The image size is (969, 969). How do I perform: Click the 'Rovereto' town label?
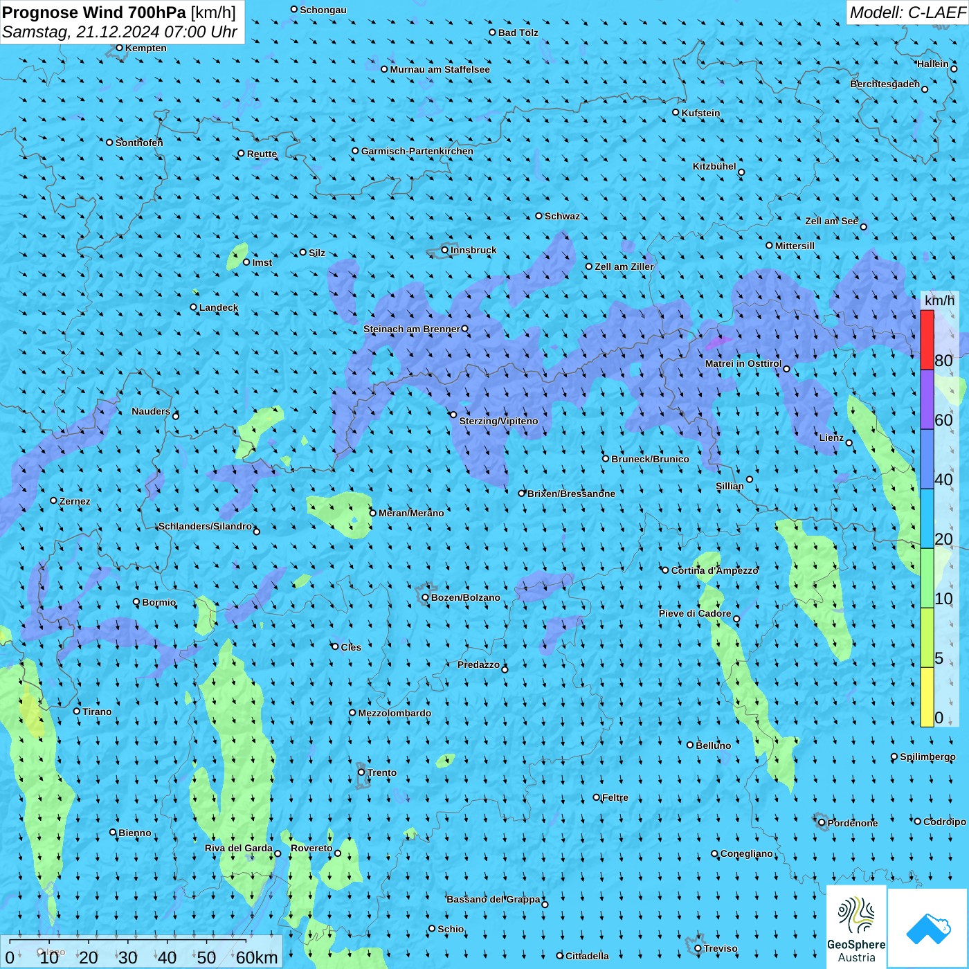tap(311, 848)
